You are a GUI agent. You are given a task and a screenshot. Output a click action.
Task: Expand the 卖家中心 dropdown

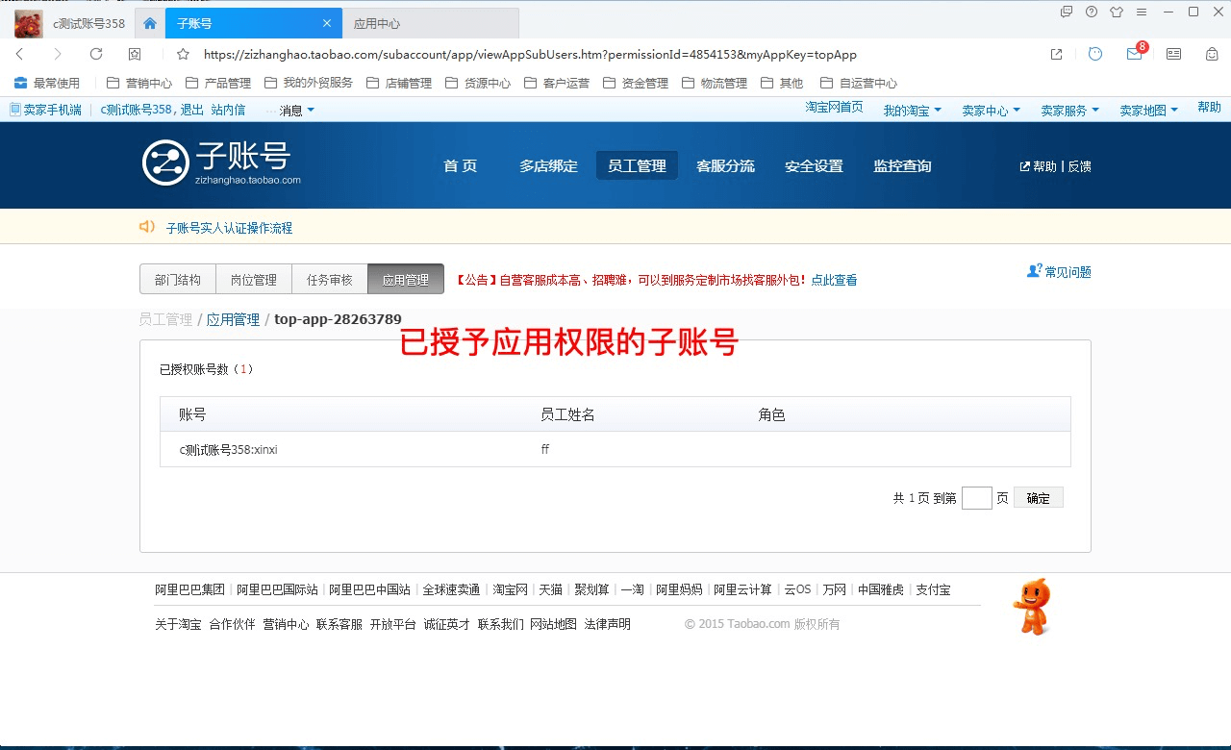[x=992, y=111]
